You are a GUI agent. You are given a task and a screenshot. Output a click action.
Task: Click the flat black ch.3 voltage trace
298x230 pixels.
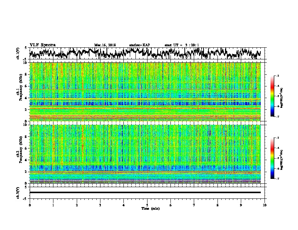pyautogui.click(x=145, y=192)
